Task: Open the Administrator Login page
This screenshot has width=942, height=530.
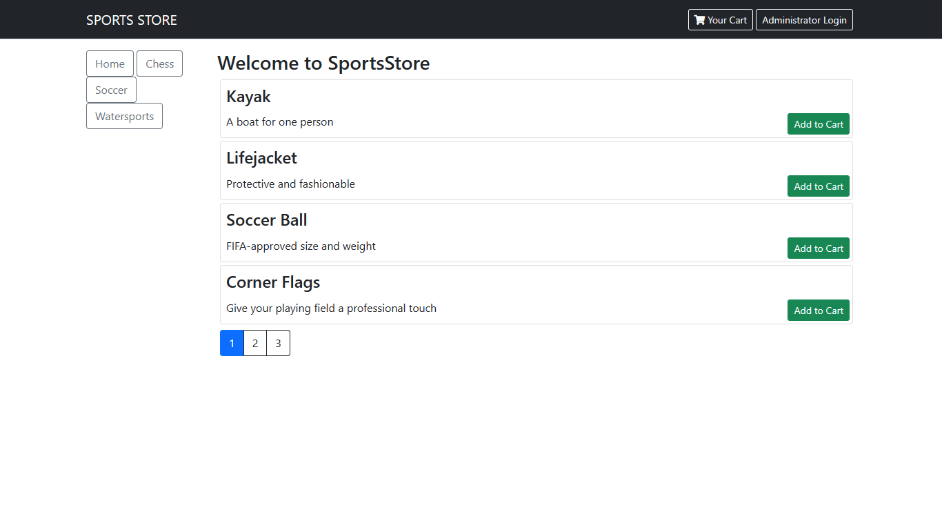Action: (804, 20)
